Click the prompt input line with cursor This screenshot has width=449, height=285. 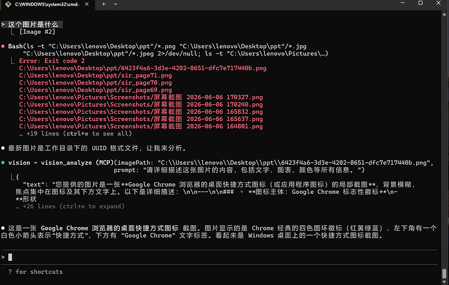coord(219,257)
